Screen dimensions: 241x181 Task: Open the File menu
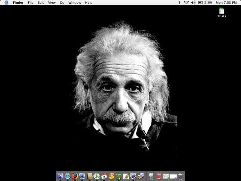(x=31, y=3)
